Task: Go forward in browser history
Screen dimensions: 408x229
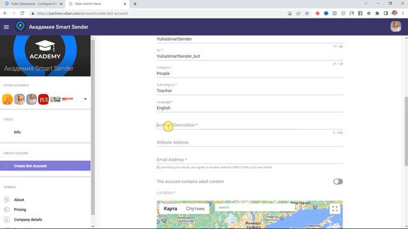Action: pos(14,13)
